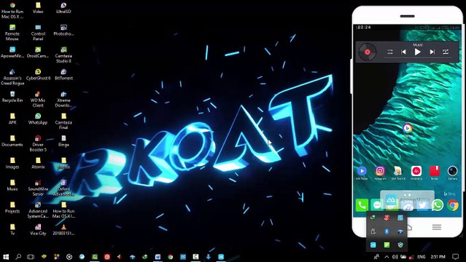The height and width of the screenshot is (262, 466).
Task: Open the Control Panel desktop shortcut
Action: (x=38, y=32)
